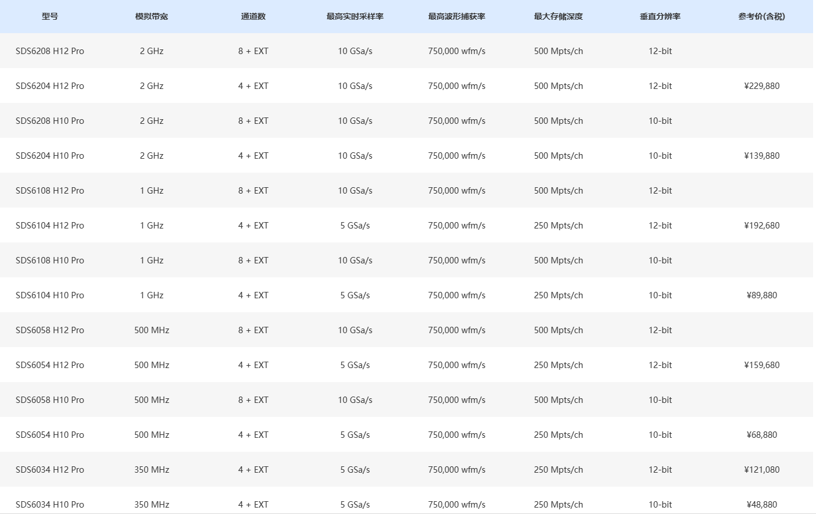This screenshot has height=514, width=816.
Task: Click the 最高实时采样率 column header
Action: pos(355,16)
